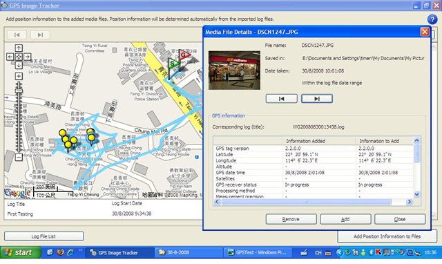Zoom out map with minus icon
Viewport: 442px width, 264px height.
[x=19, y=157]
